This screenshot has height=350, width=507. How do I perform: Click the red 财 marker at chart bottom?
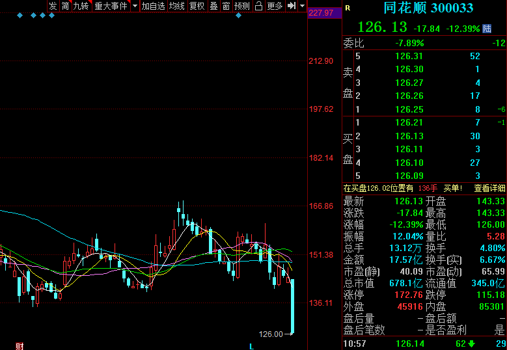point(20,347)
